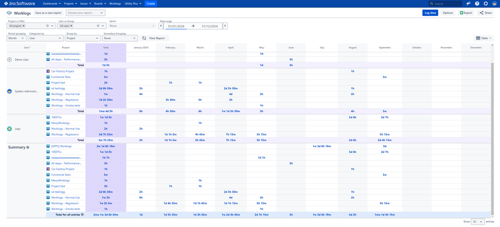Go to the next date range
The height and width of the screenshot is (227, 500).
225,26
